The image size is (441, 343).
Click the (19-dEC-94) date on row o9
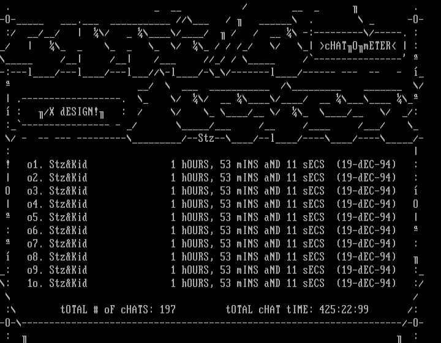366,270
